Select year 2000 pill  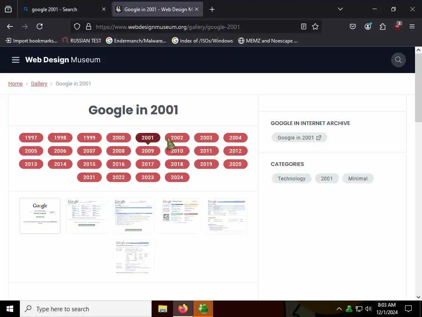tap(118, 138)
